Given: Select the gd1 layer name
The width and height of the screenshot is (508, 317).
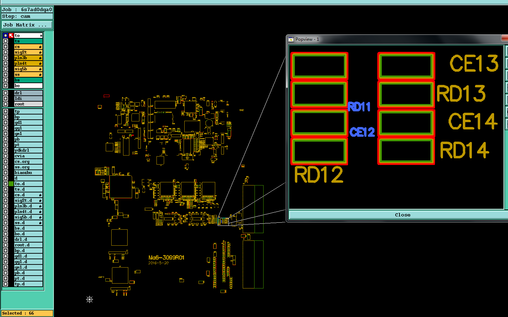Looking at the screenshot, I should pyautogui.click(x=28, y=122).
